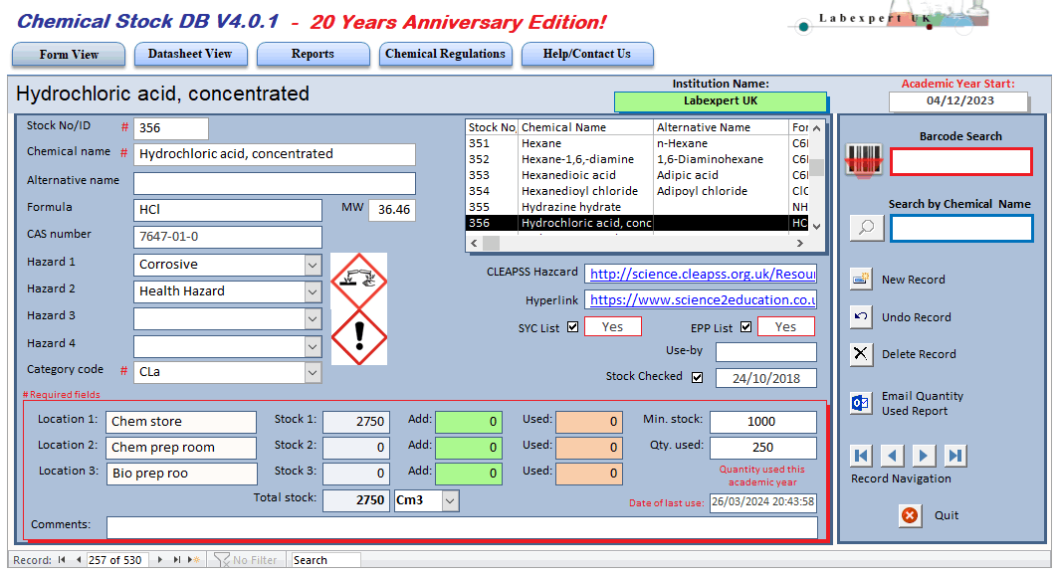
Task: Toggle the Stock Checked checkbox
Action: (697, 377)
